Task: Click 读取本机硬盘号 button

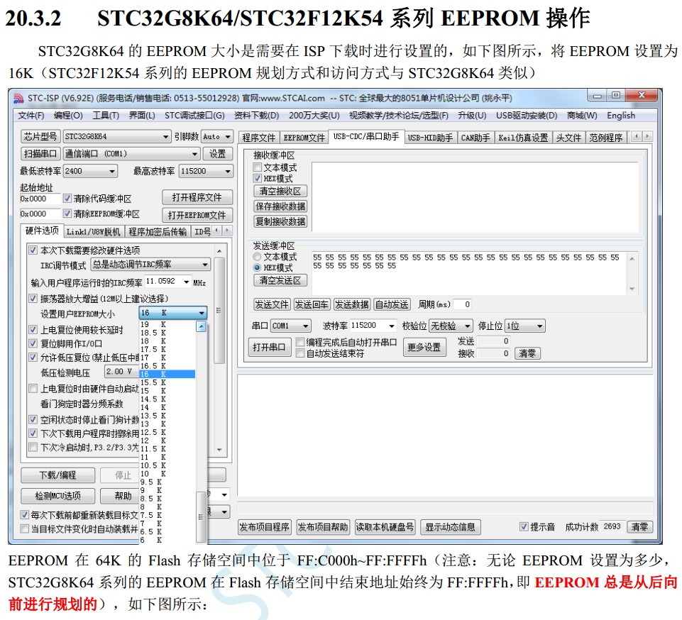Action: 385,527
